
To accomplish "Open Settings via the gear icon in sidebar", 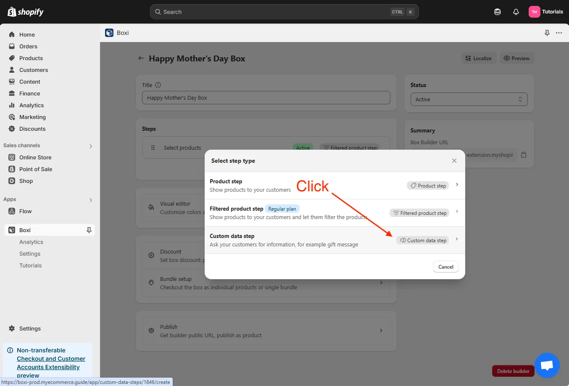I will point(11,328).
